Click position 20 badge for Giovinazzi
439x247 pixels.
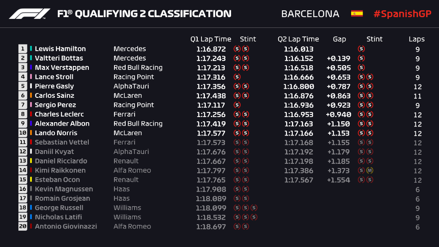pos(23,226)
